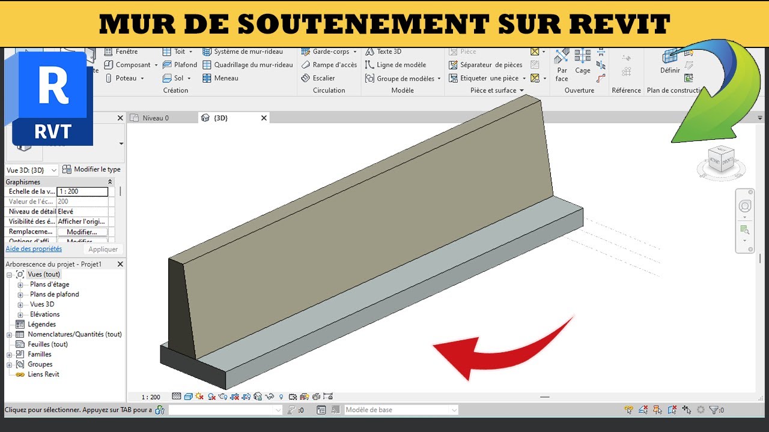Image resolution: width=769 pixels, height=432 pixels.
Task: Select Séparateur de pièces tool
Action: coord(485,65)
